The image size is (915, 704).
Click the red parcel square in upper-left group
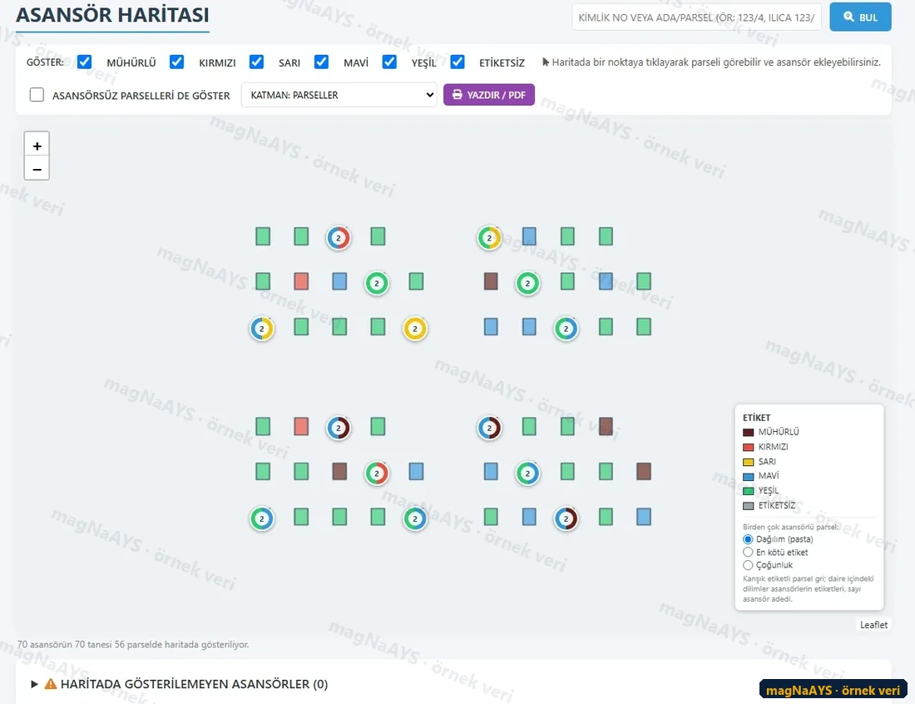coord(301,281)
